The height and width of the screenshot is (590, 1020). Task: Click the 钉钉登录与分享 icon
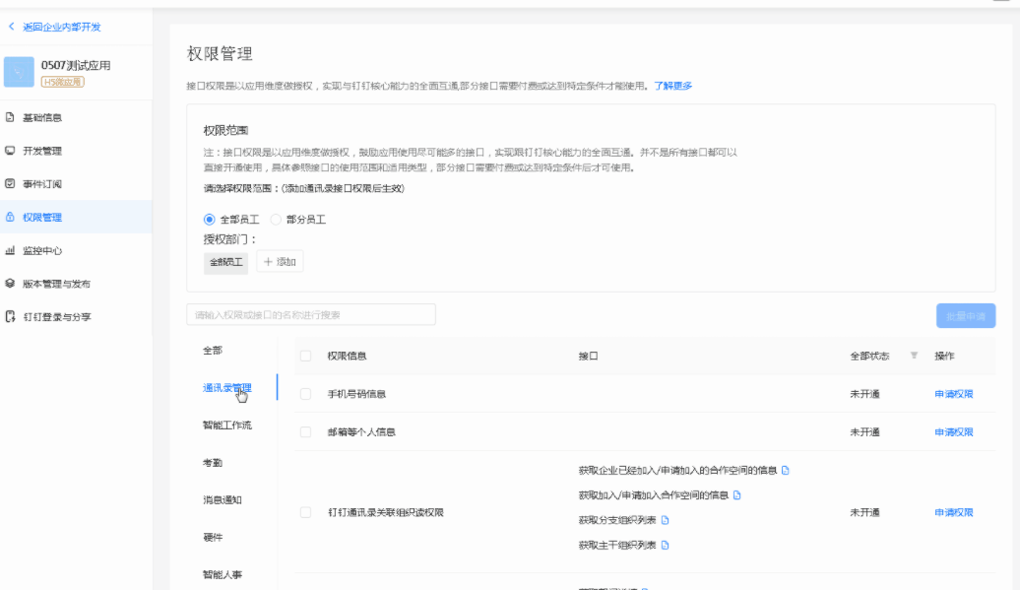point(10,317)
